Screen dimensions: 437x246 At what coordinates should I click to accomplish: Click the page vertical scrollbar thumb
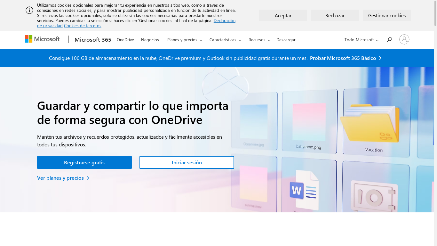pos(435,13)
